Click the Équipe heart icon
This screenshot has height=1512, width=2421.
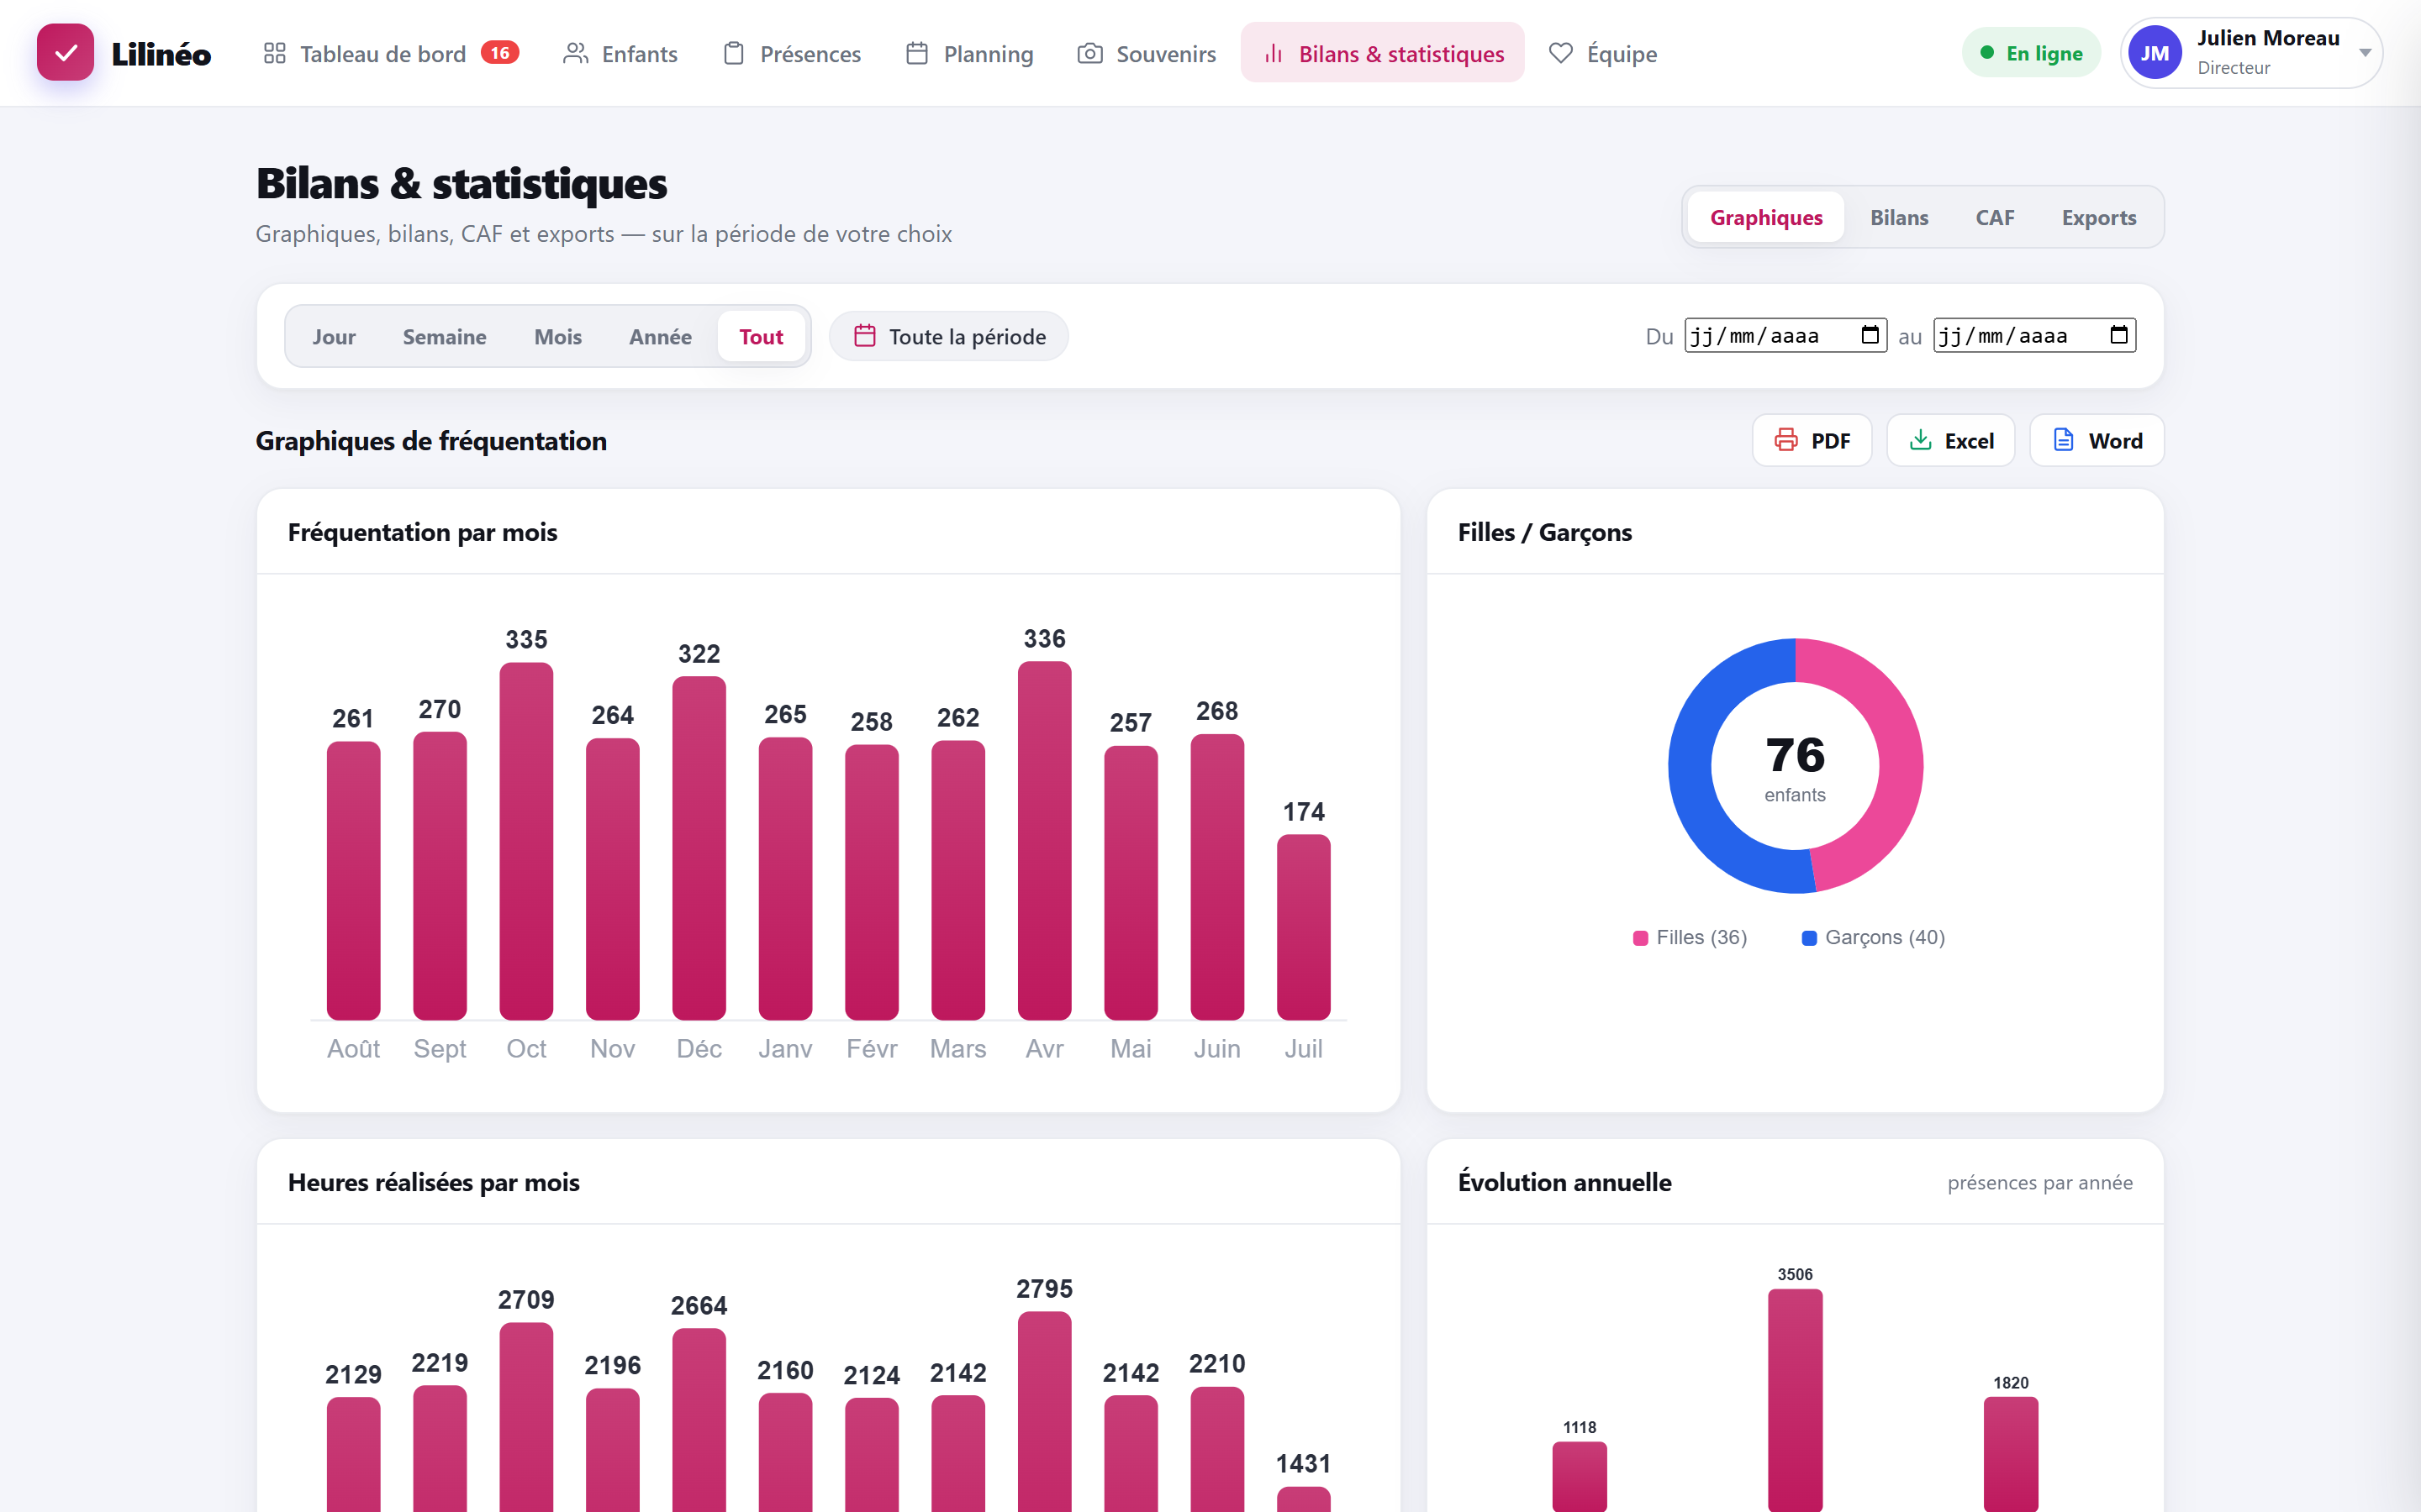coord(1561,53)
